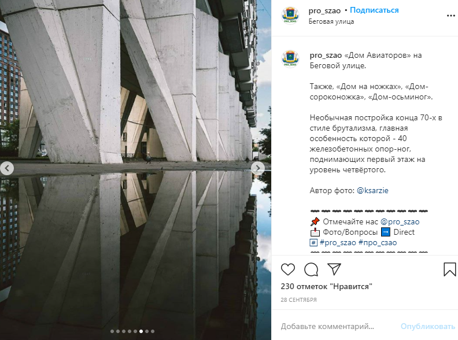Screen dimensions: 458x340
Task: Open pro_szao avatar in the post header
Action: (x=290, y=16)
